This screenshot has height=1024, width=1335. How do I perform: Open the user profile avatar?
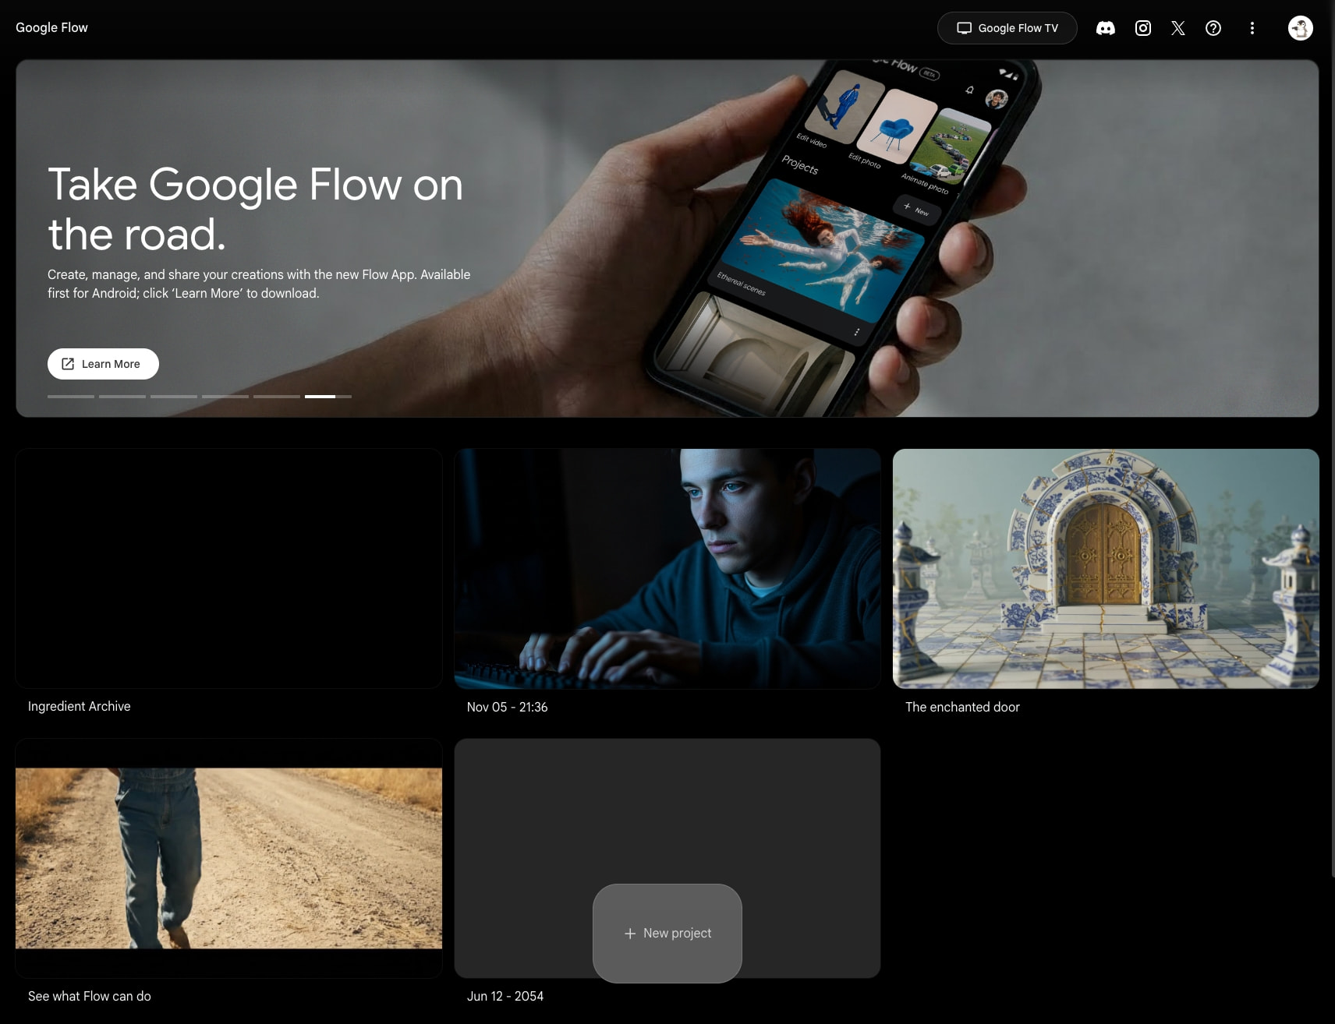(x=1300, y=28)
